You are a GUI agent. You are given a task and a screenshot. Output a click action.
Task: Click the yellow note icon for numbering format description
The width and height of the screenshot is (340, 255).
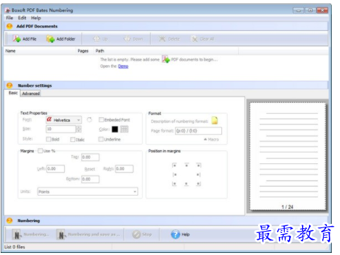point(214,121)
